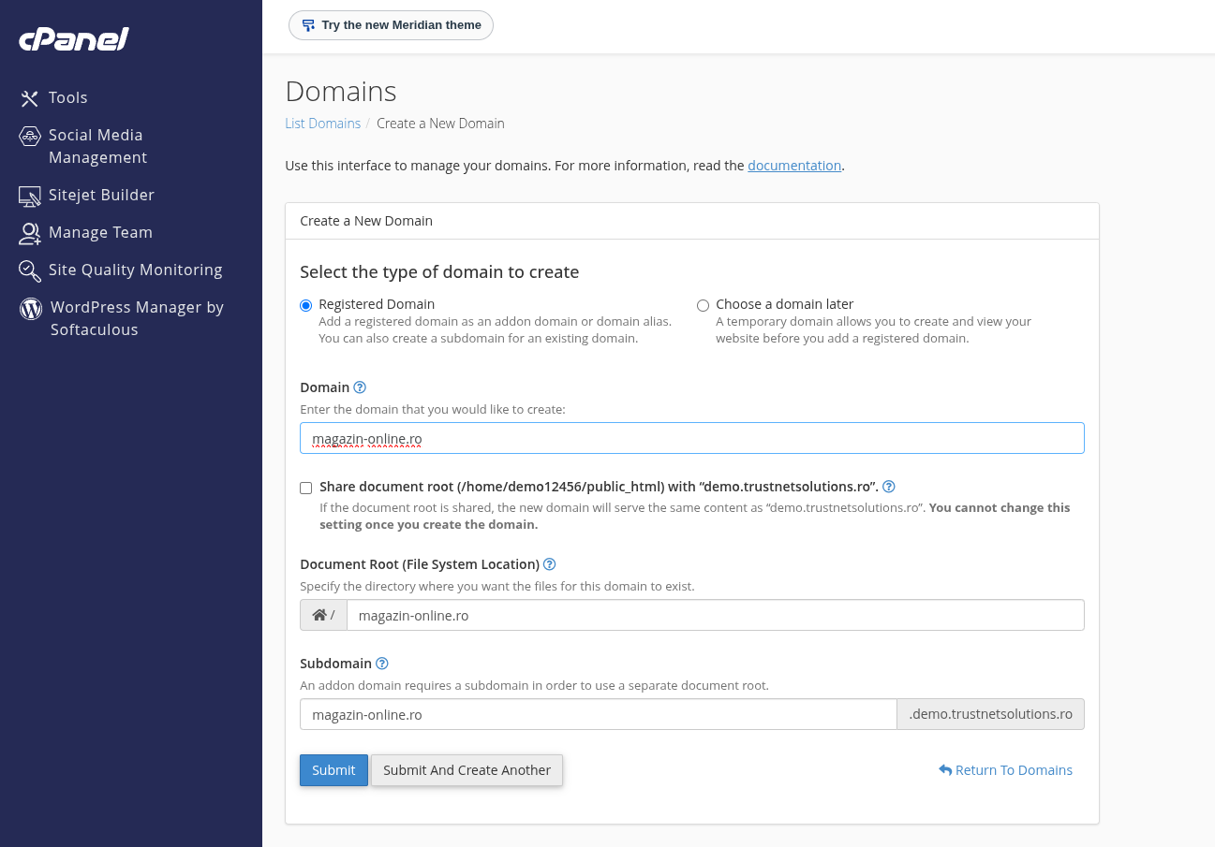The width and height of the screenshot is (1215, 847).
Task: Click the Return To Domains arrow icon
Action: 945,770
